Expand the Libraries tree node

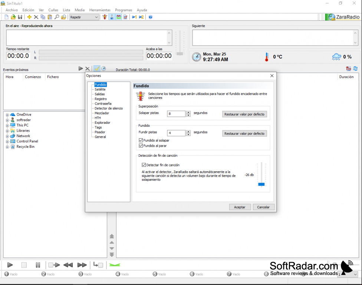(x=7, y=131)
